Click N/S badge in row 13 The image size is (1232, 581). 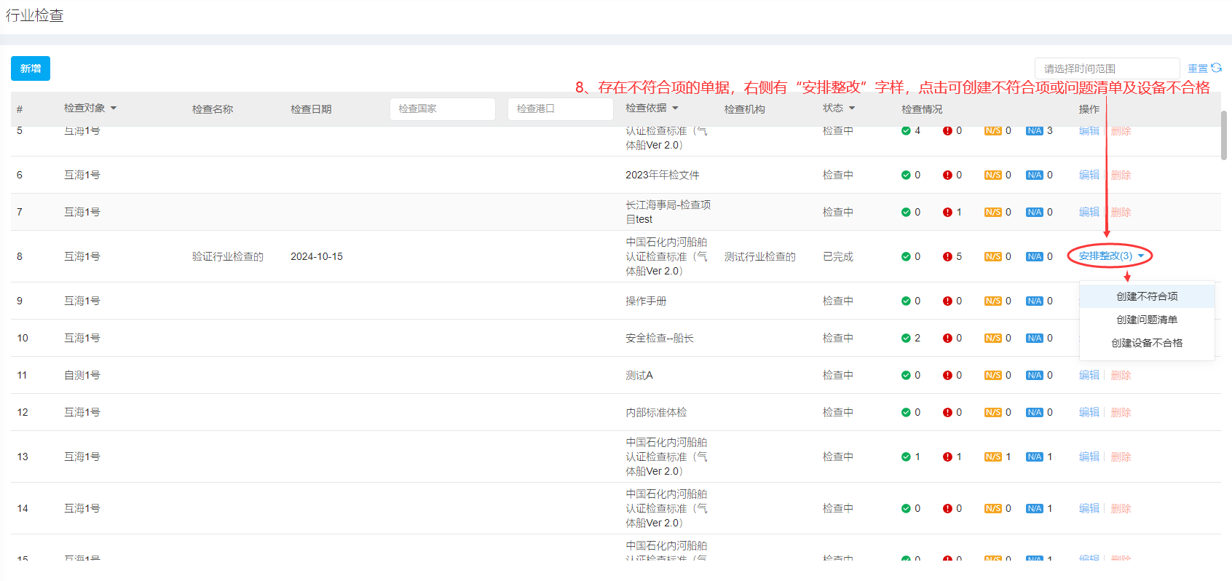pyautogui.click(x=993, y=456)
